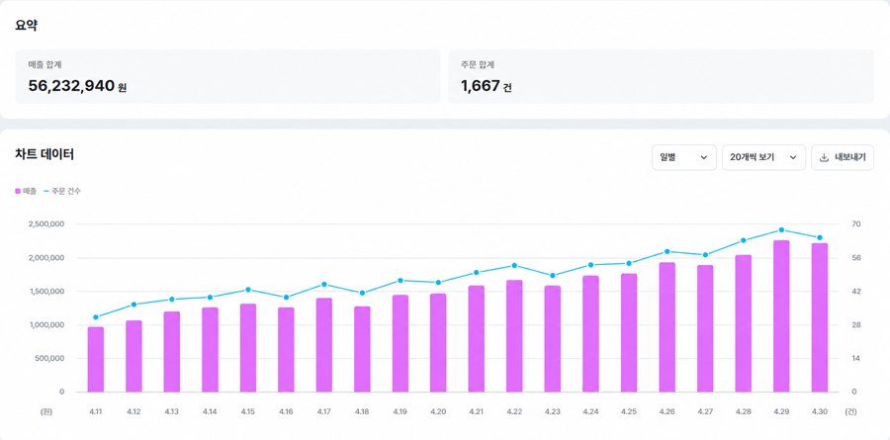Select the 4.11 order count point
The height and width of the screenshot is (440, 890).
95,317
